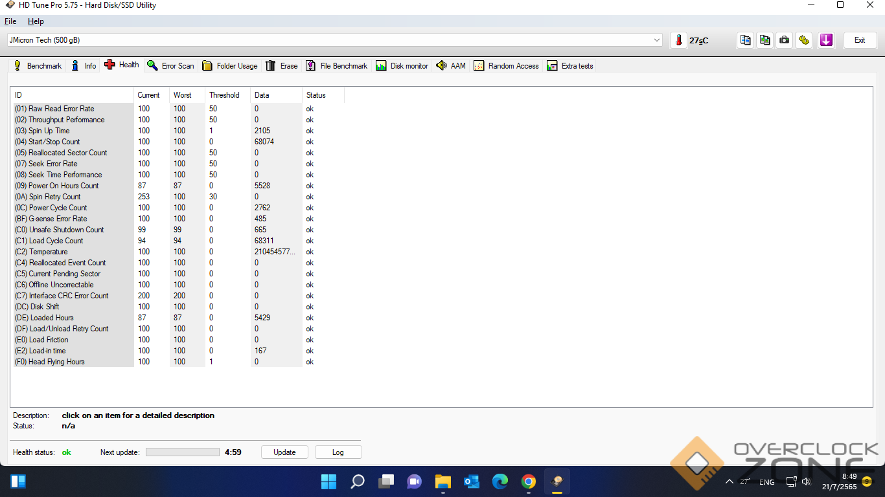
Task: Click the Data column header
Action: (x=276, y=95)
